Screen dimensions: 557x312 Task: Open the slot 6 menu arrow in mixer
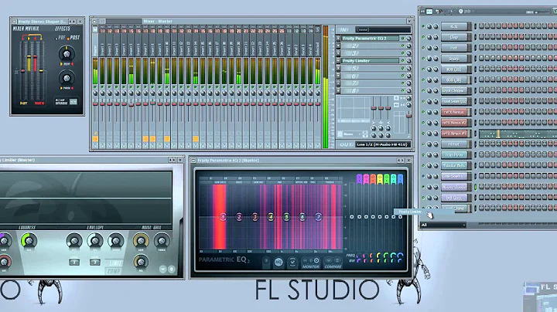339,76
